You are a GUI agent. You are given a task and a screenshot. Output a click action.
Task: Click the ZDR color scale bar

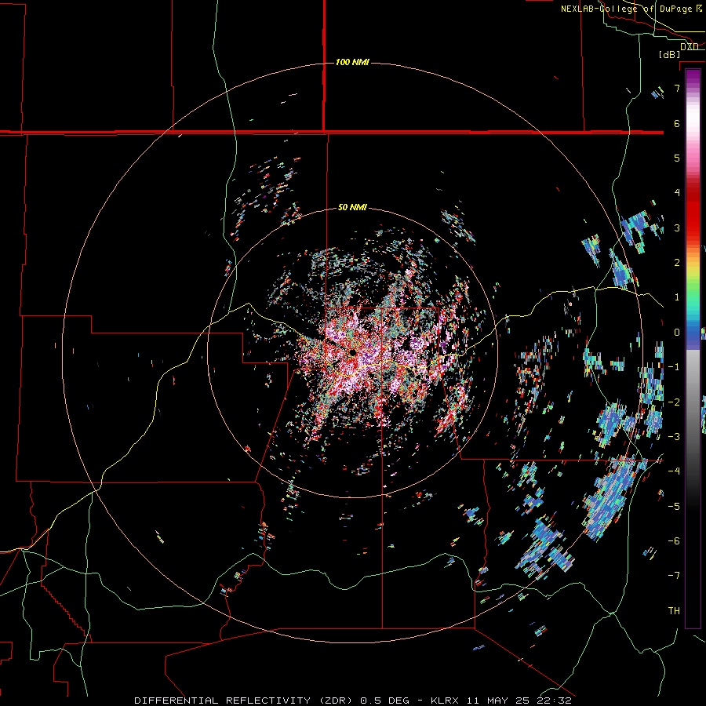click(693, 348)
